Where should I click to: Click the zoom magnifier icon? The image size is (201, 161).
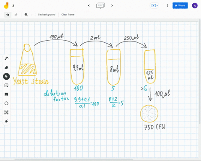pos(26,15)
